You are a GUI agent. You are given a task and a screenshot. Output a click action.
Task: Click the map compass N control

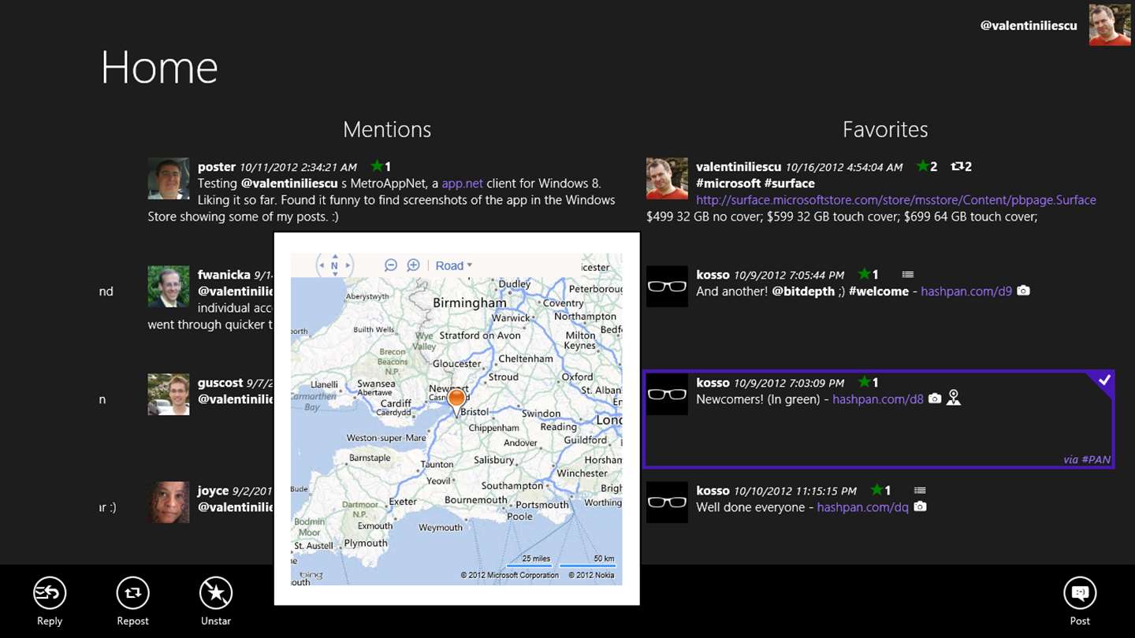pyautogui.click(x=334, y=265)
